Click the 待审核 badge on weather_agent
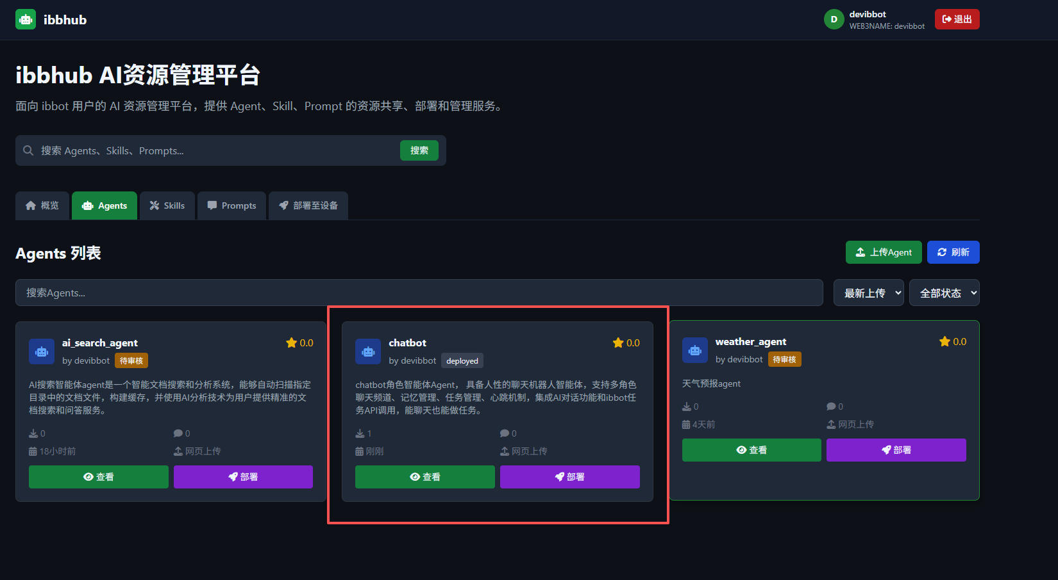This screenshot has width=1058, height=580. pos(785,359)
